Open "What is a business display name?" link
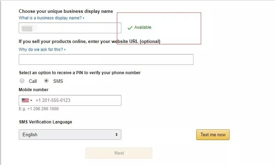Screen dimensions: 275x165 [x=50, y=18]
